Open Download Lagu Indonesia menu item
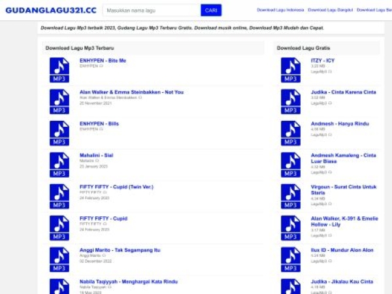The width and height of the screenshot is (392, 294). point(280,10)
